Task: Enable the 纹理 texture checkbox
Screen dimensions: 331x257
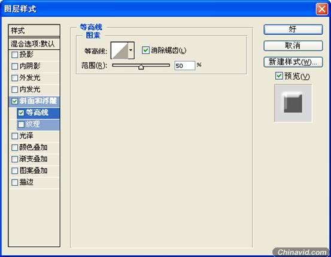Action: coord(21,124)
